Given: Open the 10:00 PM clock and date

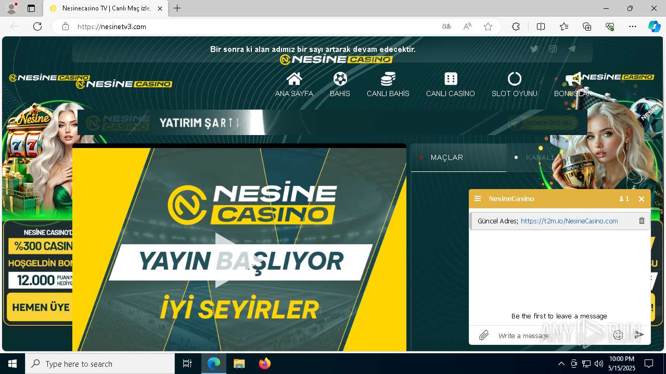Looking at the screenshot, I should click(x=621, y=364).
